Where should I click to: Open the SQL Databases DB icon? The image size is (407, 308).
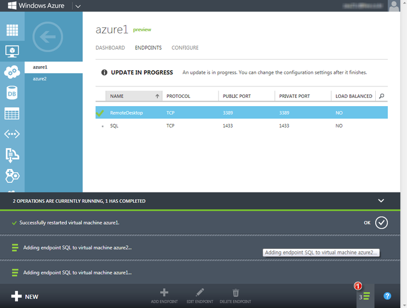[12, 93]
